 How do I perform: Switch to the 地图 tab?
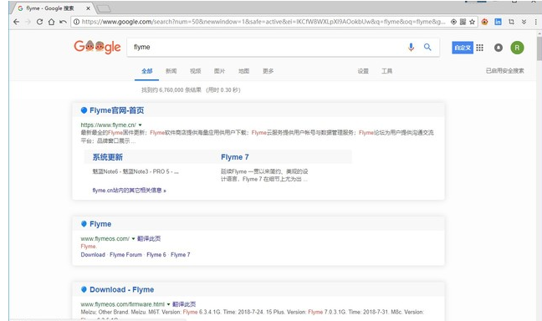(x=243, y=71)
